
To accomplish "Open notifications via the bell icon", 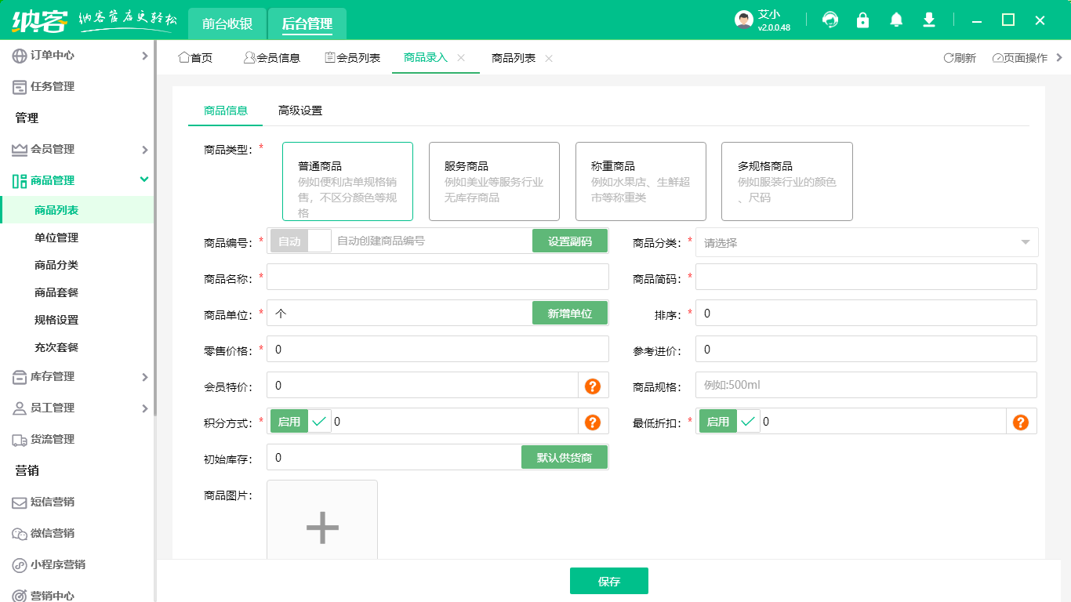I will (895, 20).
